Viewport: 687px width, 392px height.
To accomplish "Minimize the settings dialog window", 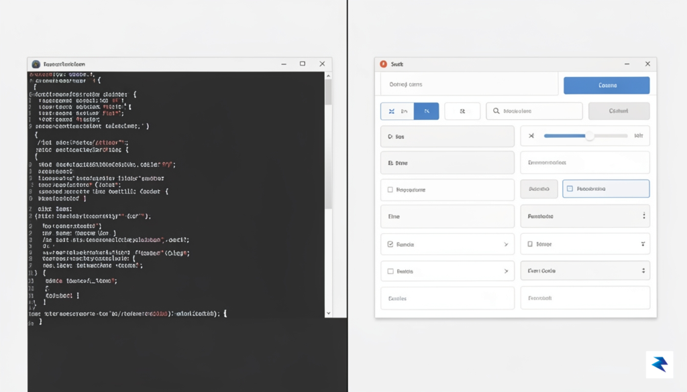I will pyautogui.click(x=627, y=64).
